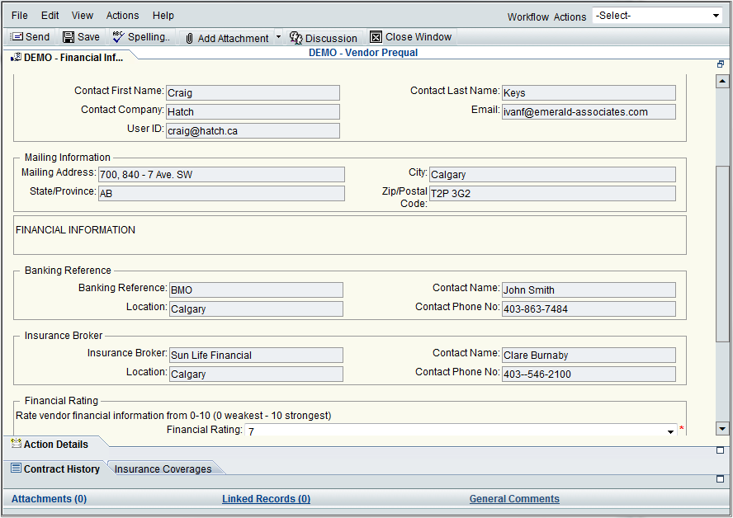The image size is (733, 518).
Task: Click the restore panel icon at top right
Action: click(721, 64)
